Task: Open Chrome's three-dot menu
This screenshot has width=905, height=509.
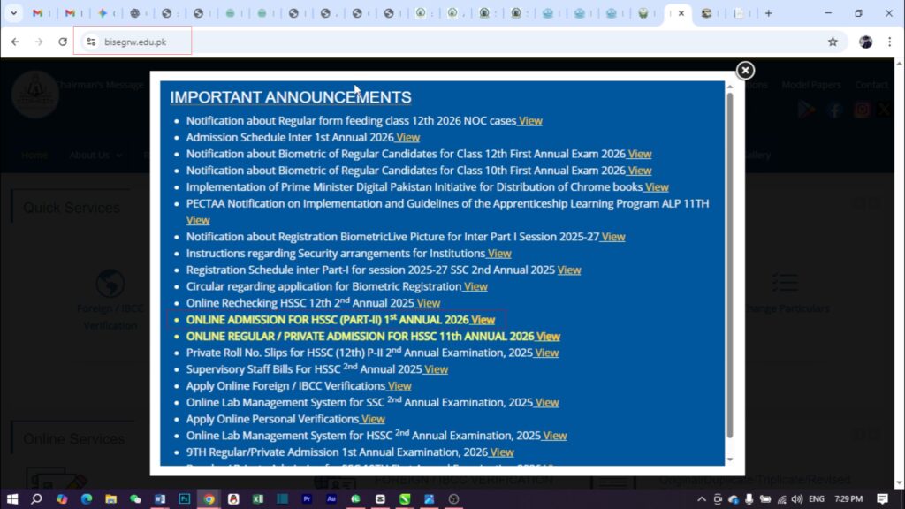Action: tap(889, 42)
